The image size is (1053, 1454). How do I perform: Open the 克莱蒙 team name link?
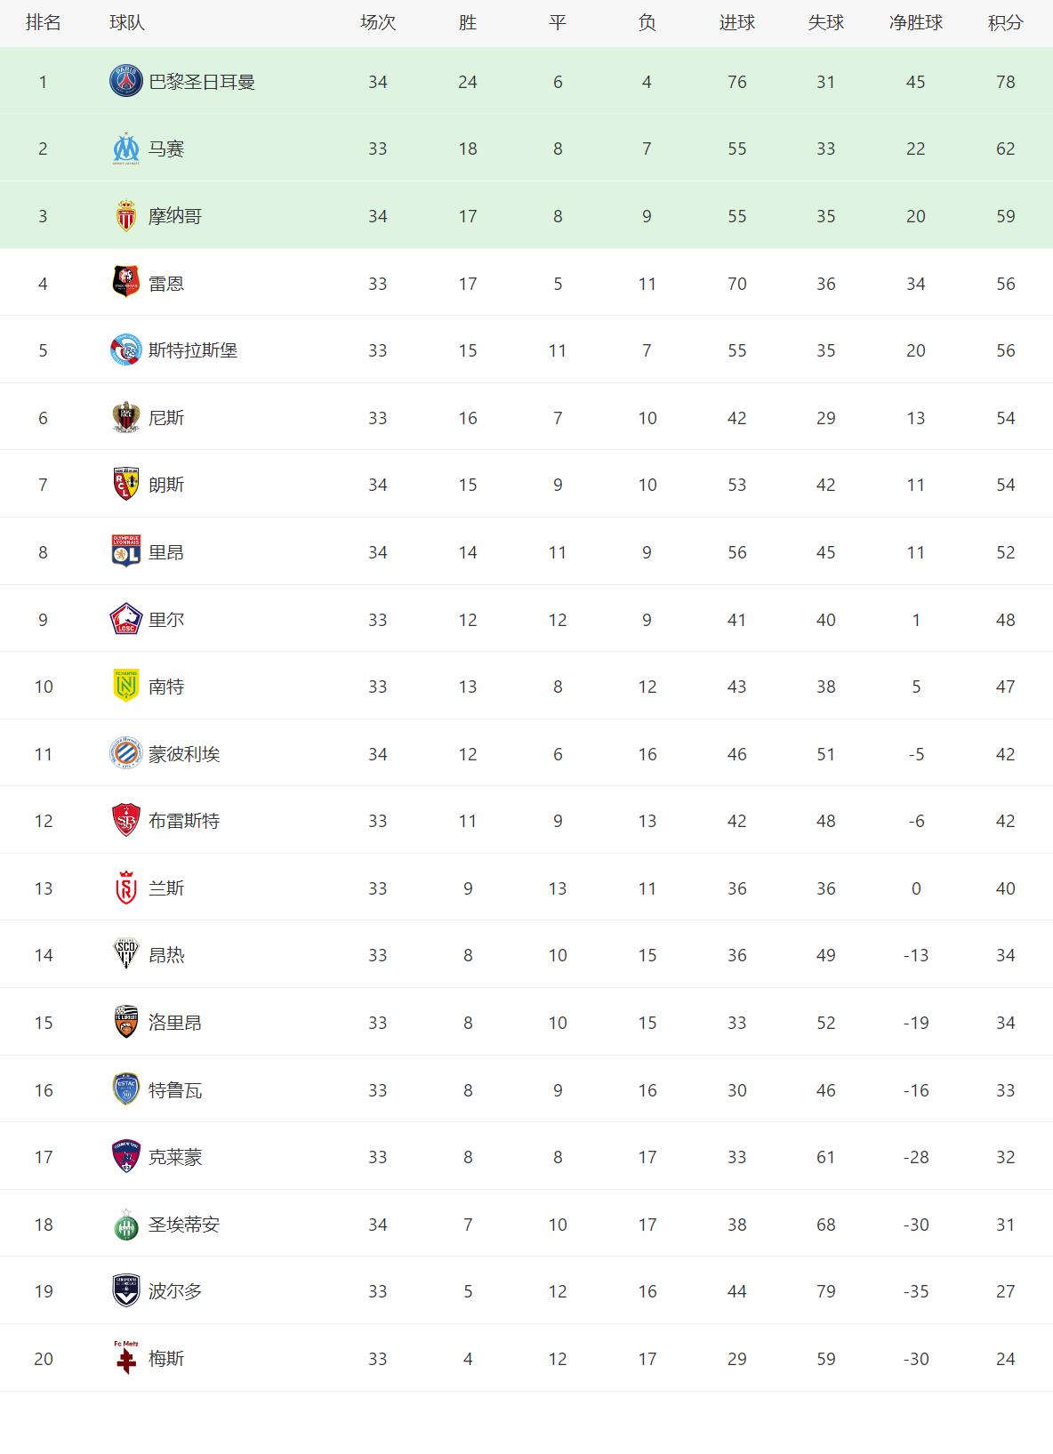175,1157
